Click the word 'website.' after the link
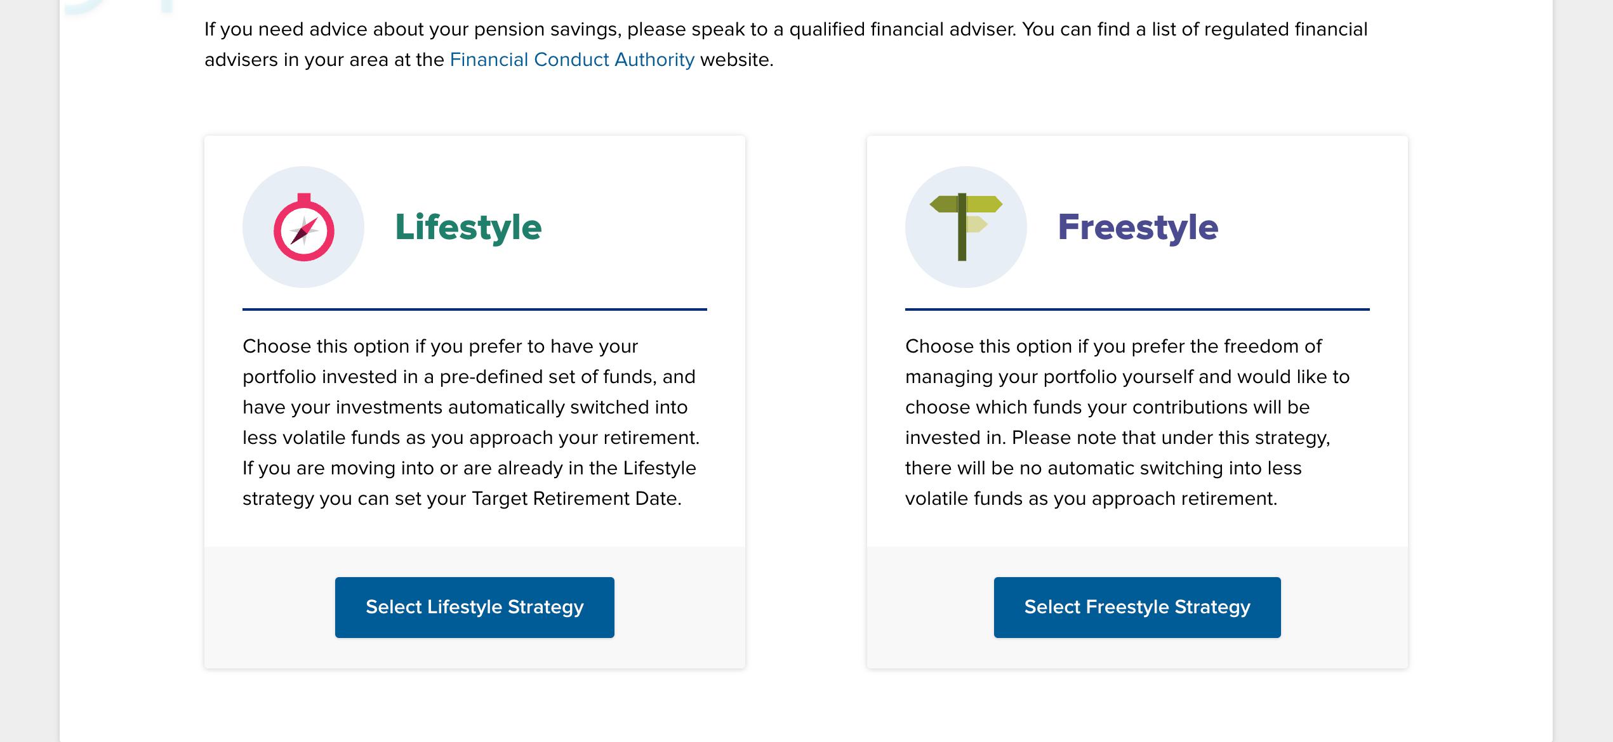Screen dimensions: 1613x742 (x=736, y=60)
